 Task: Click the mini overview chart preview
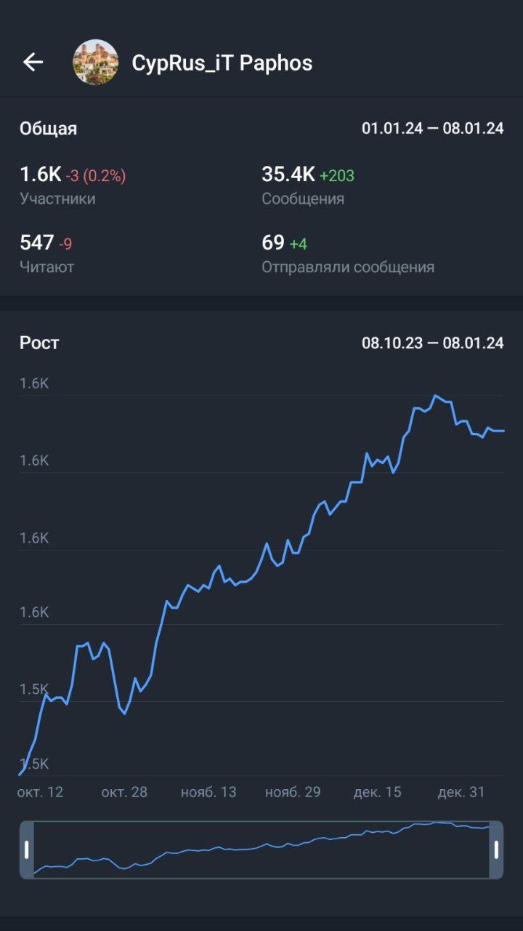click(x=261, y=850)
